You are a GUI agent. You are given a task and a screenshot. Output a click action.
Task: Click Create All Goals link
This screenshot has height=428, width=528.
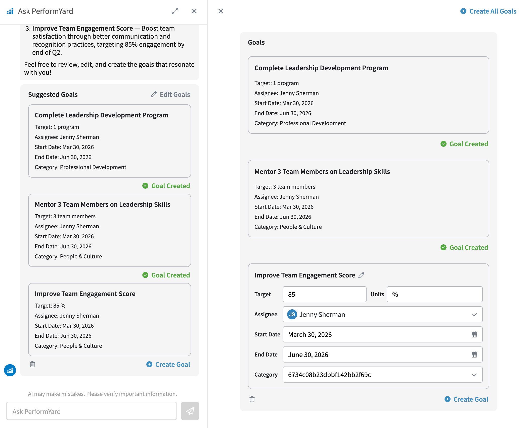coord(488,11)
